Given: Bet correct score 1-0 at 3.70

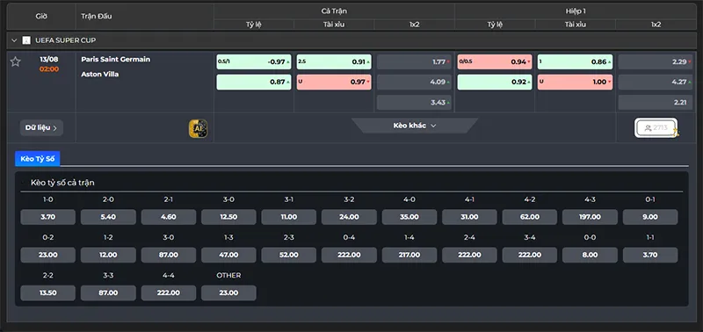Looking at the screenshot, I should [48, 217].
